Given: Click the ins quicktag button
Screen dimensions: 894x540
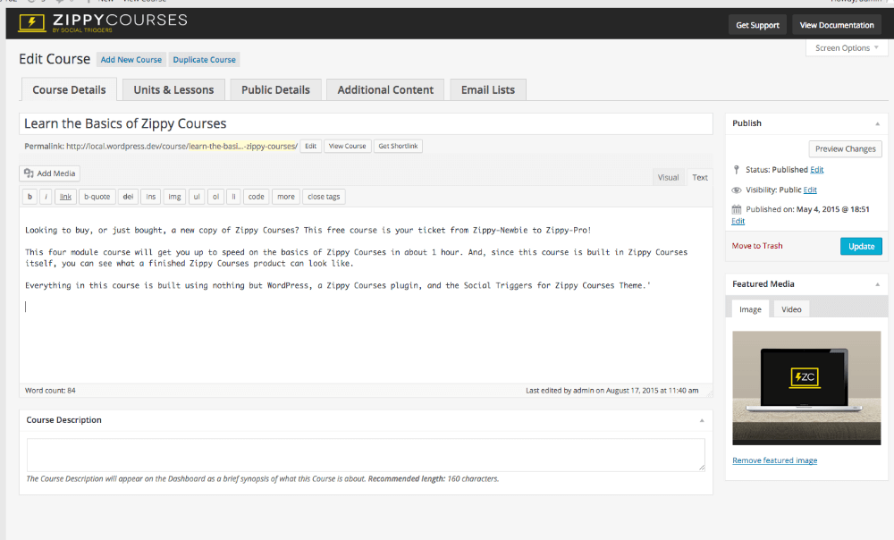Looking at the screenshot, I should click(x=150, y=197).
